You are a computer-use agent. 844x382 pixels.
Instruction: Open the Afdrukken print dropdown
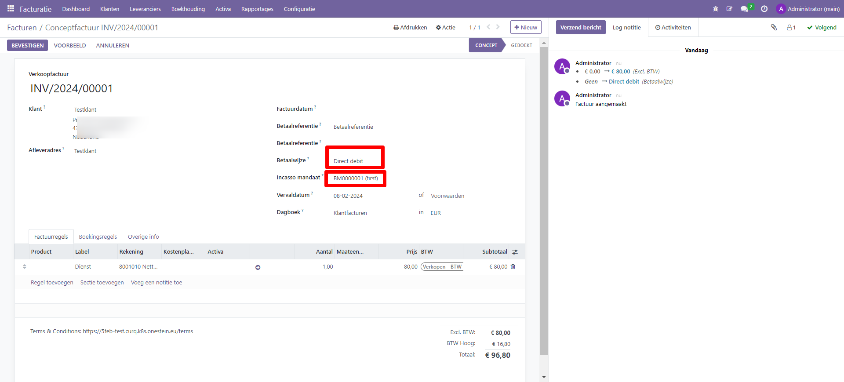point(410,27)
